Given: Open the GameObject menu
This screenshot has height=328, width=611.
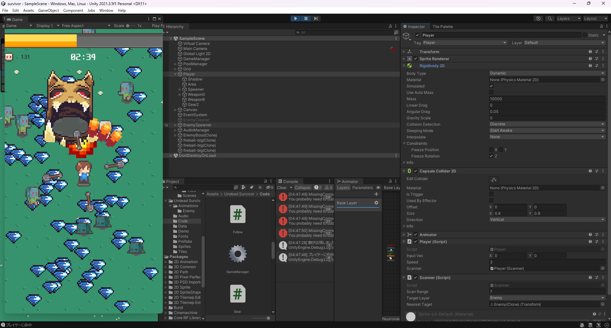Looking at the screenshot, I should (48, 10).
